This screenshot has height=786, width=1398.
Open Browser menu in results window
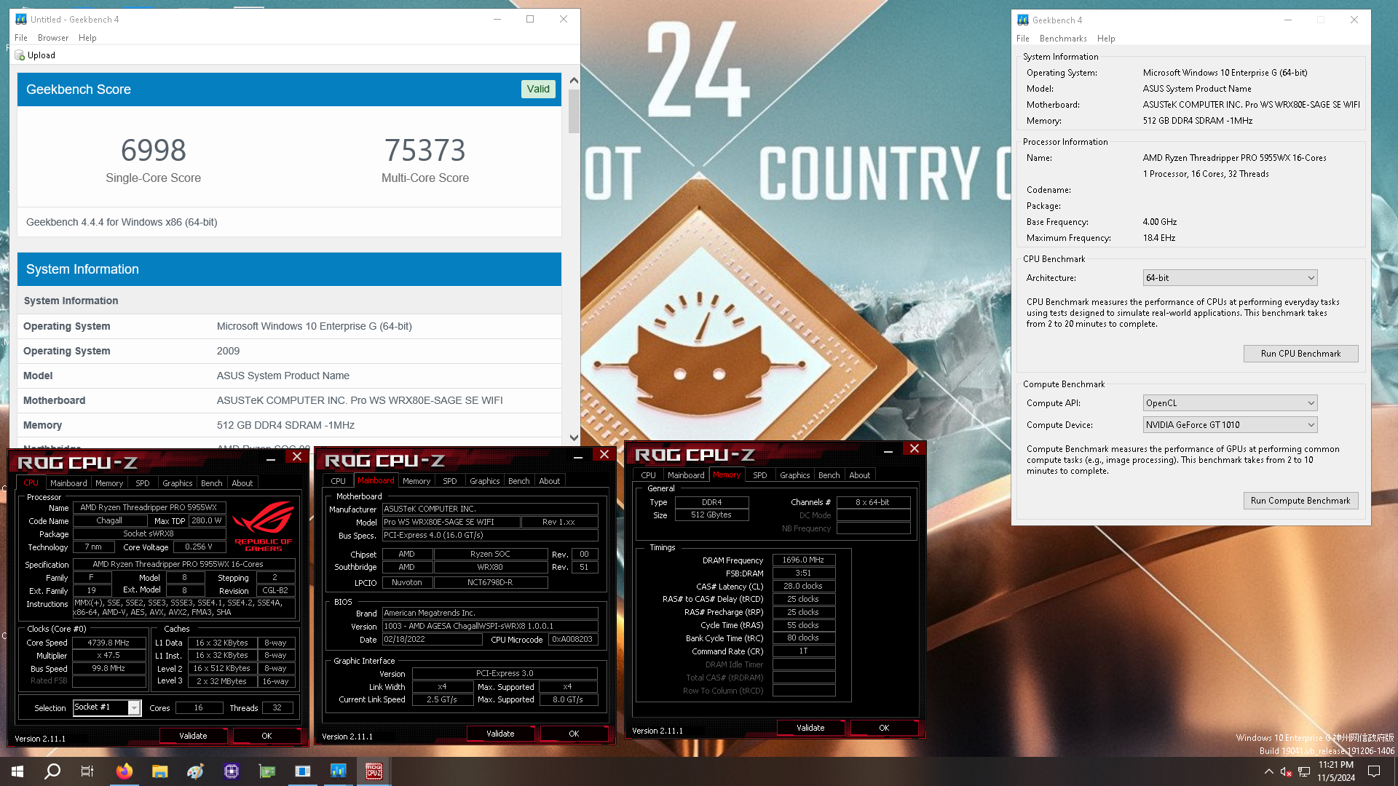[53, 38]
